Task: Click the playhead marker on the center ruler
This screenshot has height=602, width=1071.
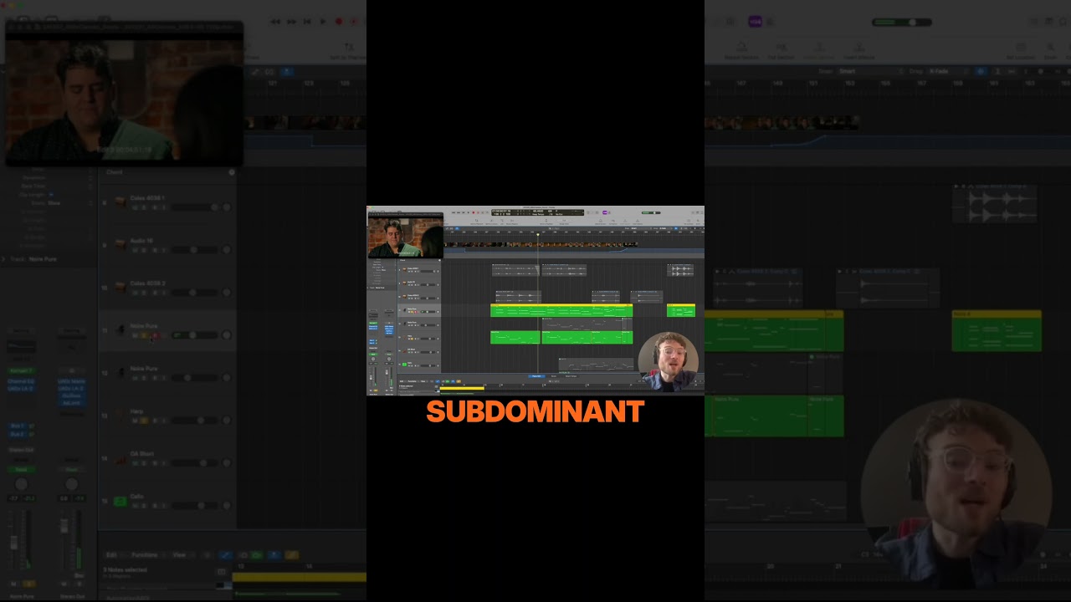Action: tap(538, 234)
